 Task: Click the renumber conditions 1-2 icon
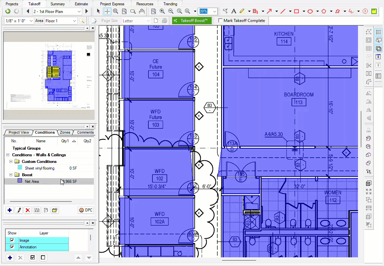pyautogui.click(x=37, y=210)
